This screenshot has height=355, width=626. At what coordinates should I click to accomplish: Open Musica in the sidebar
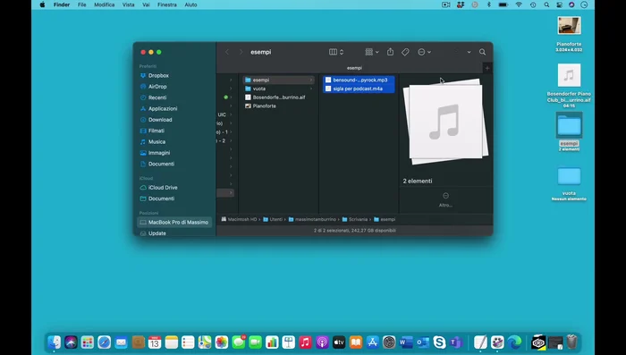pos(156,142)
